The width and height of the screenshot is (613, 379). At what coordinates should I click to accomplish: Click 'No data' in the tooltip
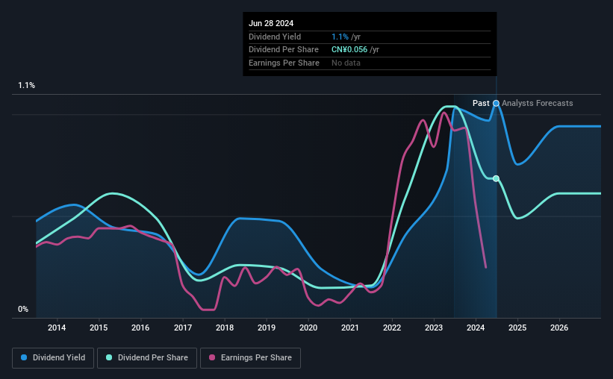tap(346, 63)
